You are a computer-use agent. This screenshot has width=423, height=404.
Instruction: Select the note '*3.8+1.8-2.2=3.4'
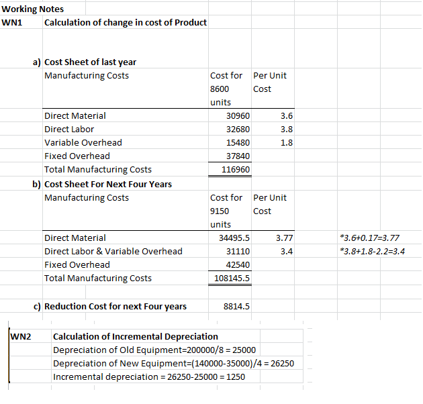pyautogui.click(x=372, y=252)
